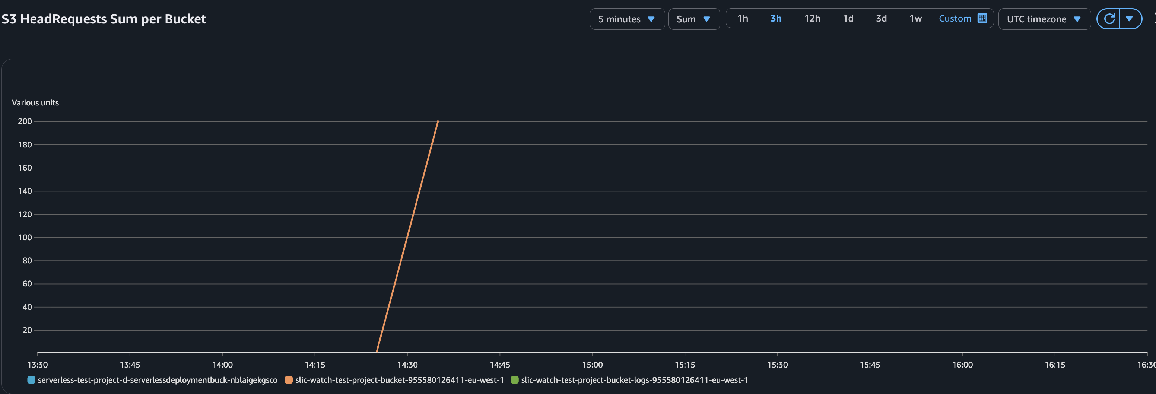1156x394 pixels.
Task: Click the refresh icon button
Action: (1109, 19)
